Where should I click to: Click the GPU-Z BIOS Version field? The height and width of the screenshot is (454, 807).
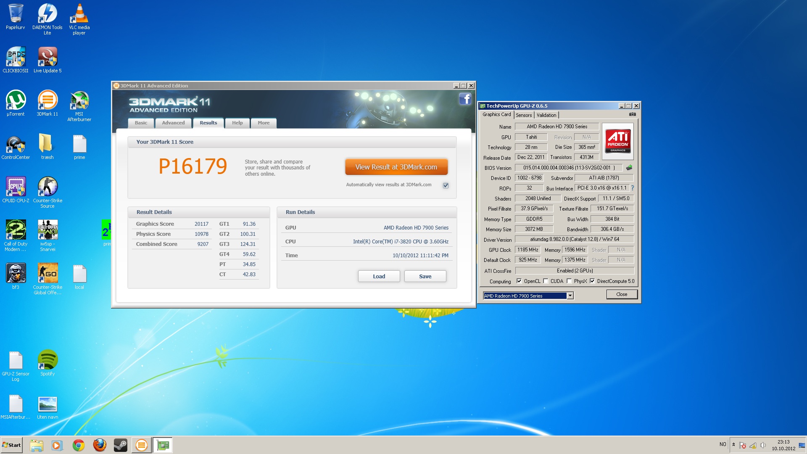coord(569,168)
